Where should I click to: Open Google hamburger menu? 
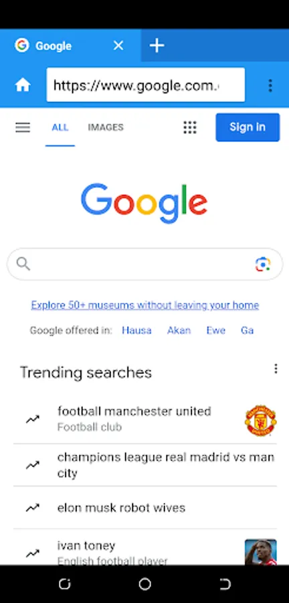coord(23,127)
